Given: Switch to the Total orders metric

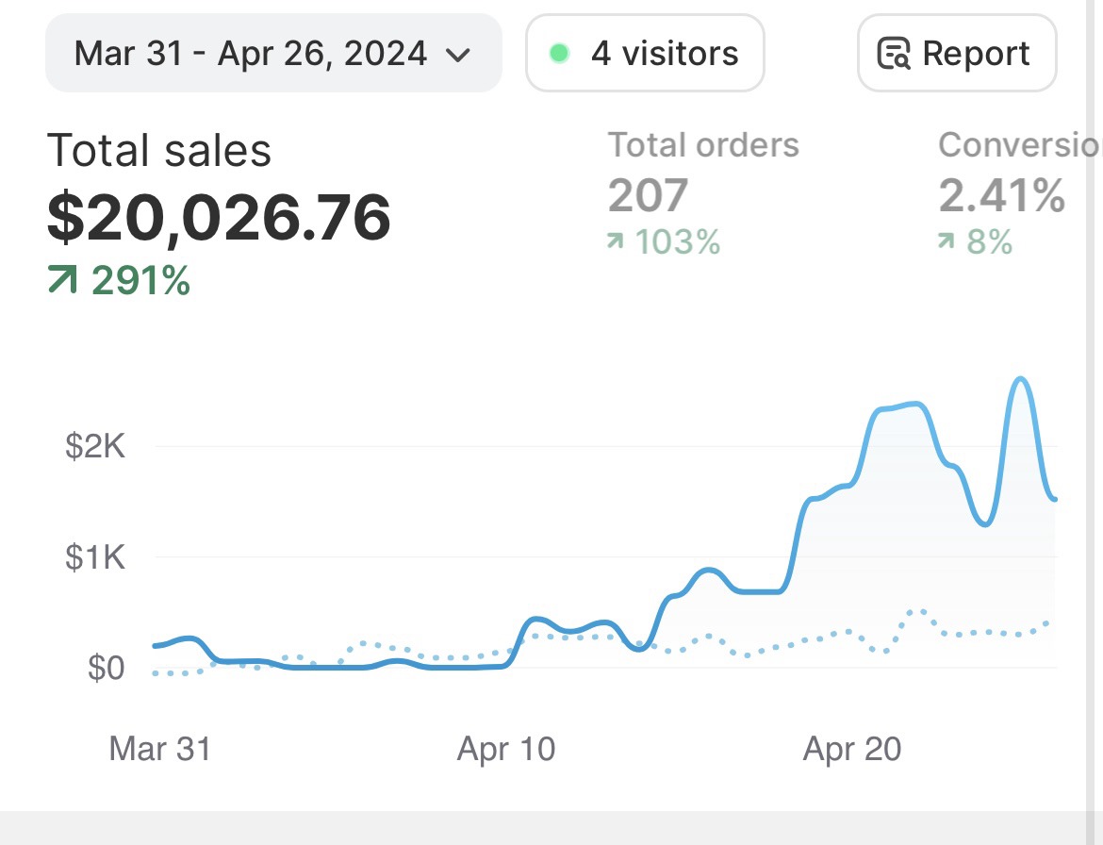Looking at the screenshot, I should click(703, 145).
